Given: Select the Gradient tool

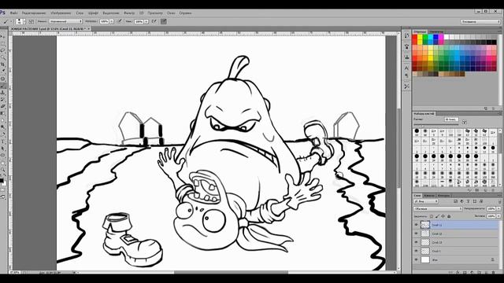Looking at the screenshot, I should click(3, 113).
